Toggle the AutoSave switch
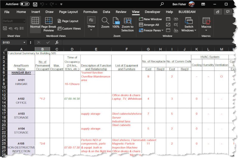The height and width of the screenshot is (158, 238). [25, 4]
